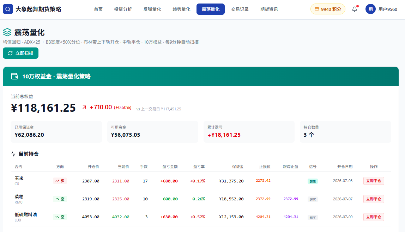Image resolution: width=405 pixels, height=232 pixels.
Task: Click the 可用资金 ¥56,075.05 card
Action: tap(153, 131)
